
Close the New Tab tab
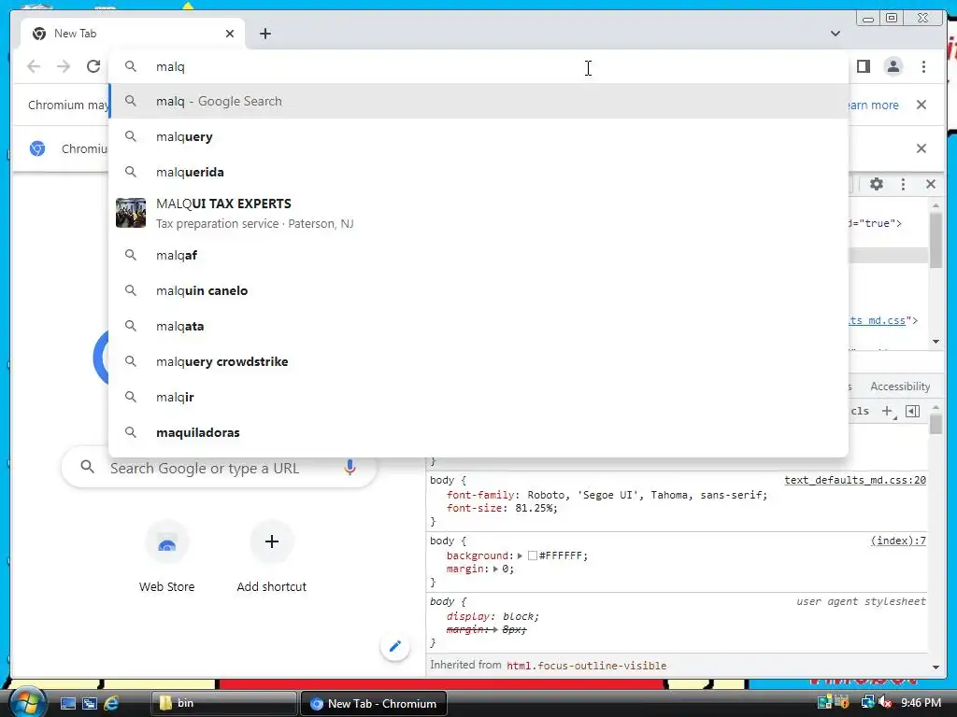point(230,34)
